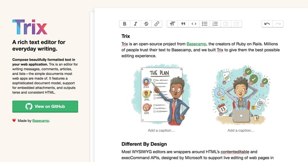Click the red heart icon
Viewport: 308px width, 162px height.
tap(14, 121)
